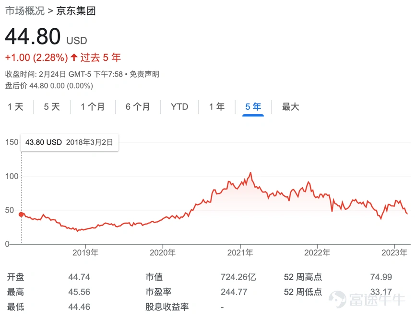Click the 52 周低点 label
The width and height of the screenshot is (415, 317).
click(303, 292)
